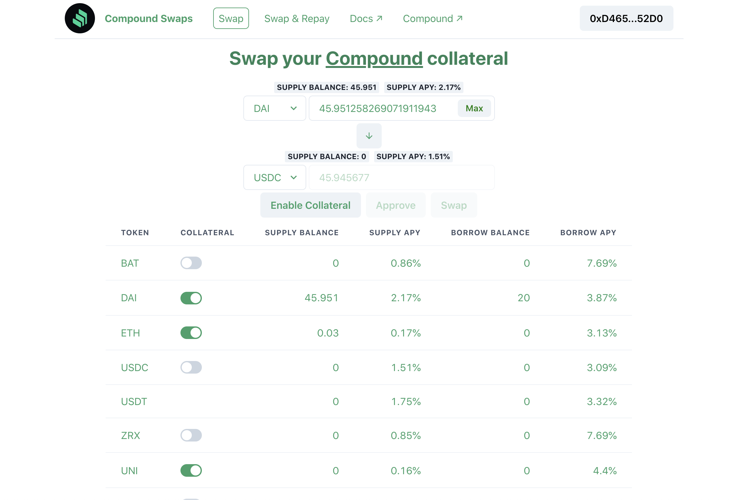Click the Approve button
The width and height of the screenshot is (742, 500).
point(396,205)
